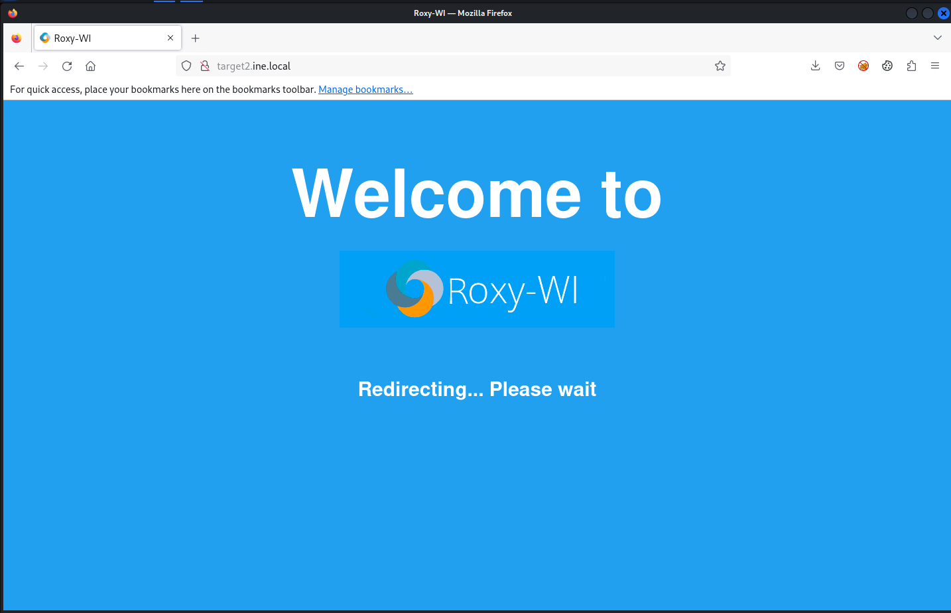Open the Firefox application menu
Screen dimensions: 951x613
(x=935, y=66)
